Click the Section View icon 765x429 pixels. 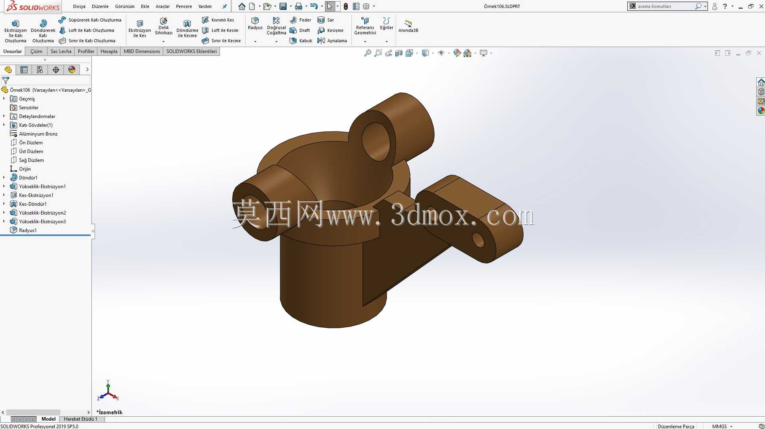(399, 53)
